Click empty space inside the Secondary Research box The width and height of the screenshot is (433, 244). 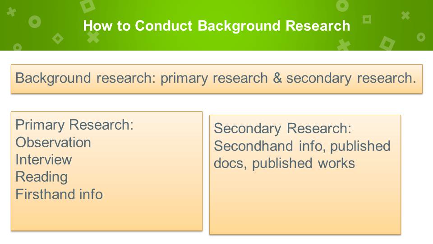click(x=305, y=203)
